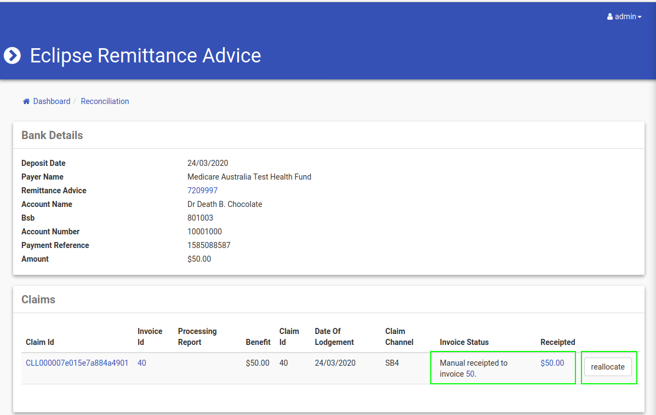
Task: Open the Reconciliation breadcrumb link
Action: coord(105,101)
